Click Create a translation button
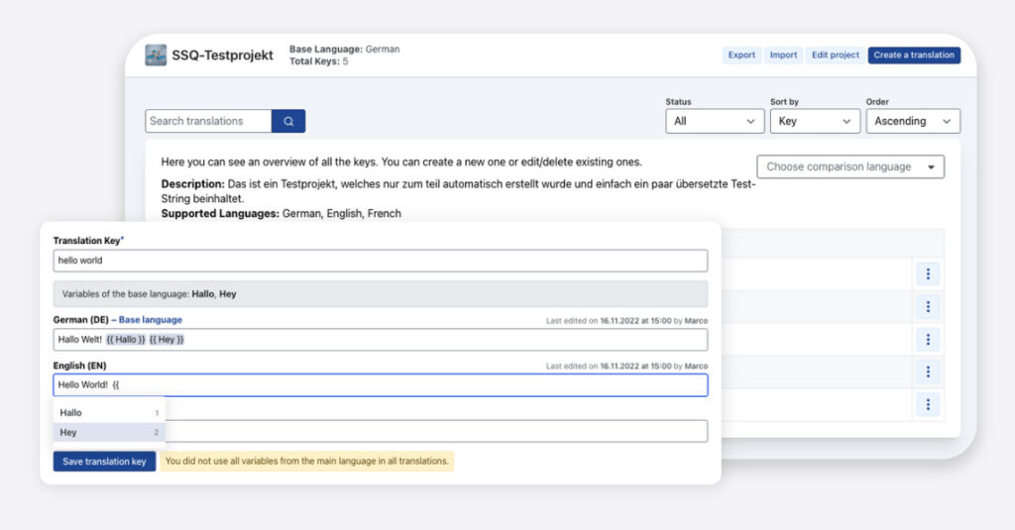1015x530 pixels. 913,55
